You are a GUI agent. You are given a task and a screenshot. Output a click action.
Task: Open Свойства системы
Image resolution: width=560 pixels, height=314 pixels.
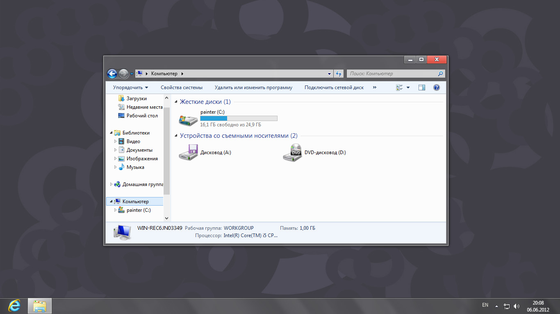coord(182,87)
